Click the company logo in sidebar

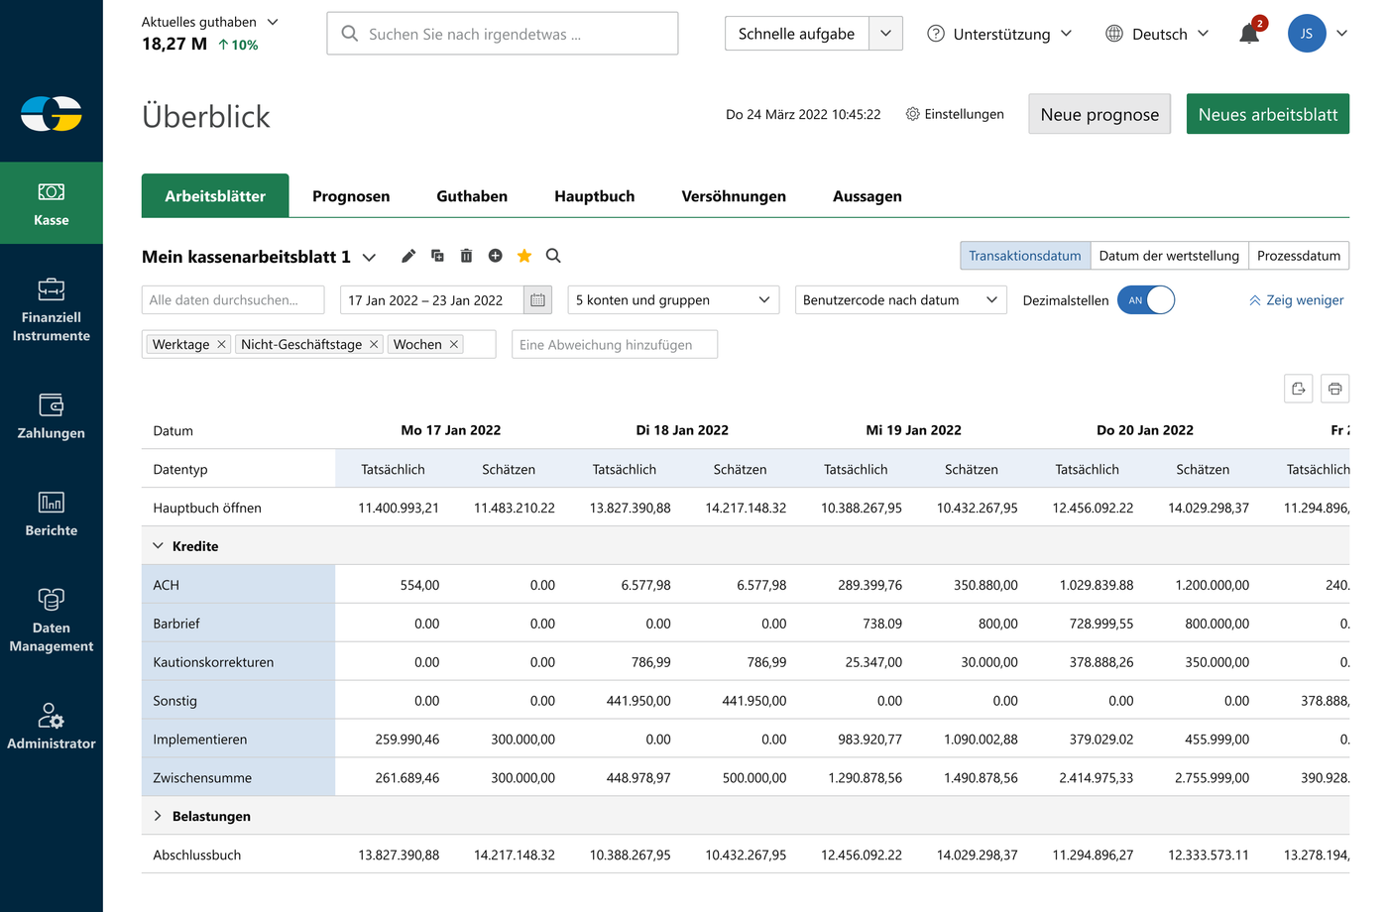tap(52, 114)
